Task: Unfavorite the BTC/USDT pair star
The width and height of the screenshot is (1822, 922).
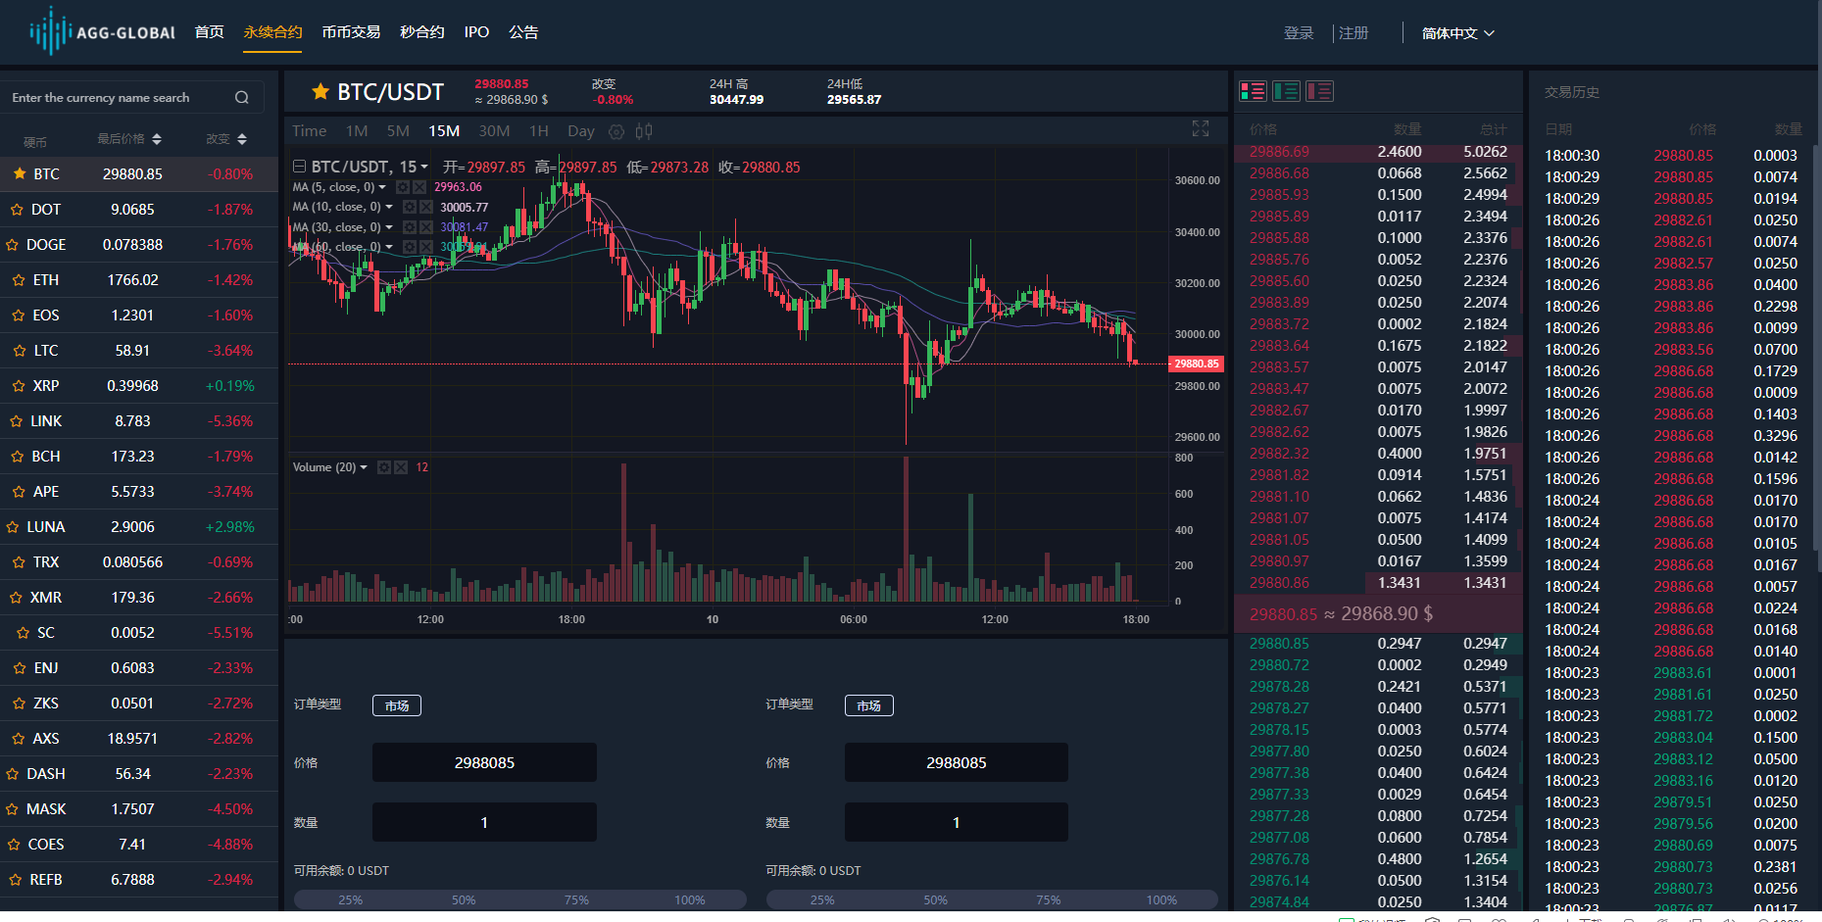Action: tap(320, 92)
